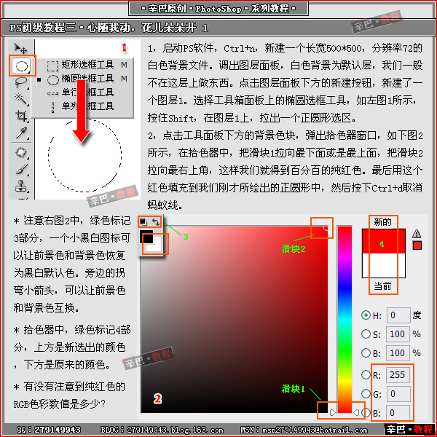437x437 pixels.
Task: Choose 椭圆选框工具 from the flyout menu
Action: click(87, 79)
